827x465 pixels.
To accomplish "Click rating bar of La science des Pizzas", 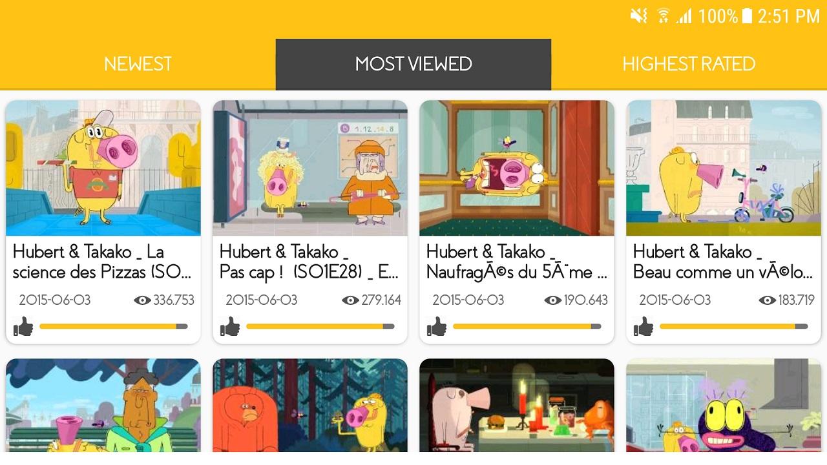I will click(114, 327).
